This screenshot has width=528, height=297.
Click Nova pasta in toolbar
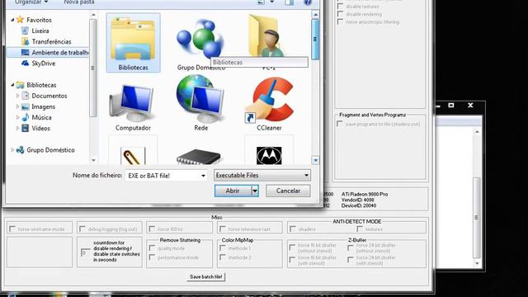click(79, 2)
